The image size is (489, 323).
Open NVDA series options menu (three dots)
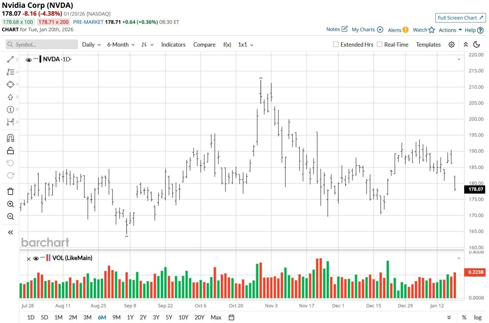[x=36, y=59]
